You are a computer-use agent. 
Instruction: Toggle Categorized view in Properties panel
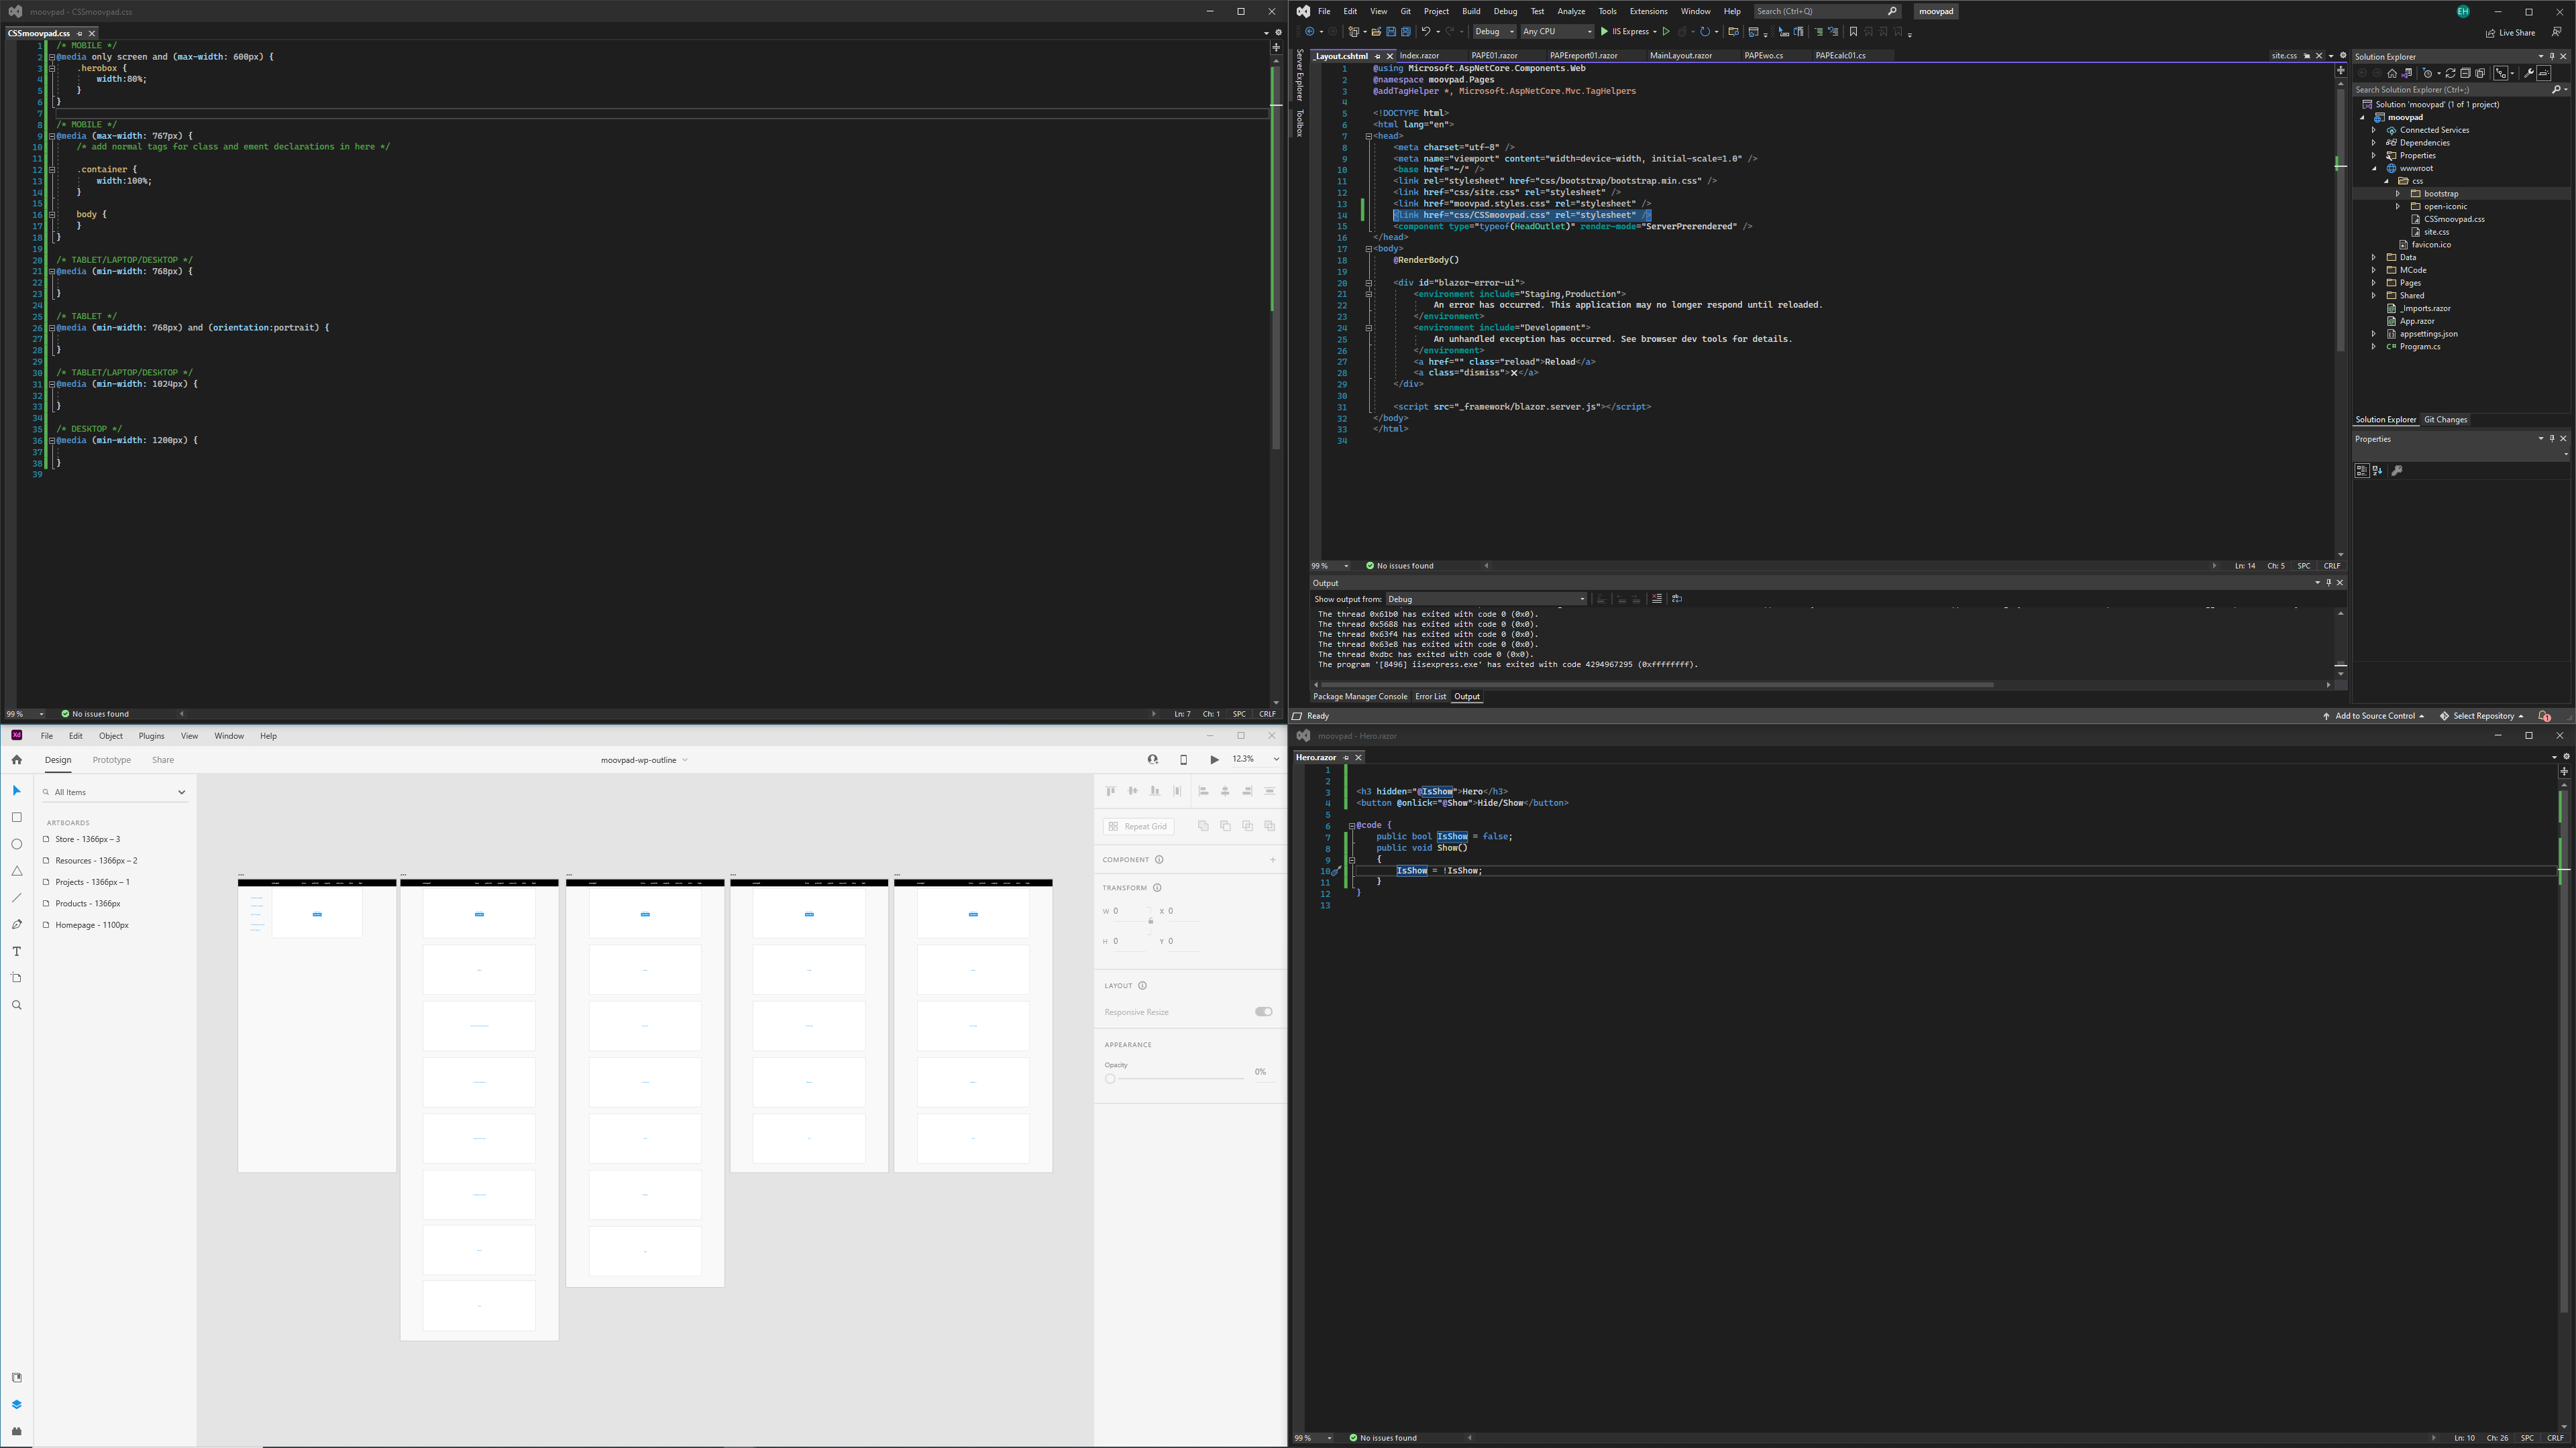[x=2362, y=471]
